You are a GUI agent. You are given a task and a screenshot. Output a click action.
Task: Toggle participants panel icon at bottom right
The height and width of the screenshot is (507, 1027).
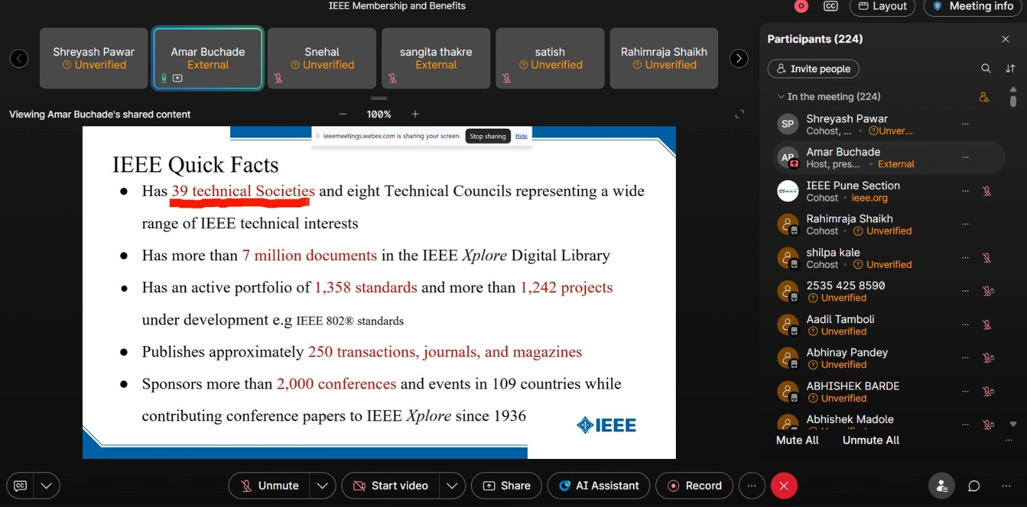click(x=942, y=486)
